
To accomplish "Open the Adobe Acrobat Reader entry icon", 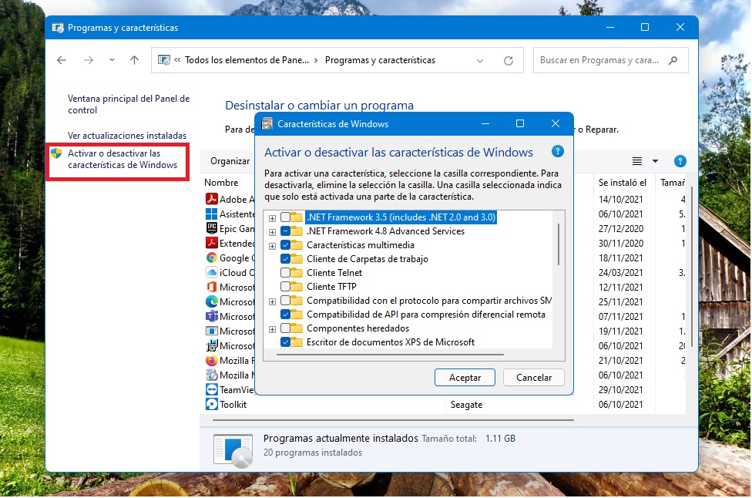I will pos(210,199).
